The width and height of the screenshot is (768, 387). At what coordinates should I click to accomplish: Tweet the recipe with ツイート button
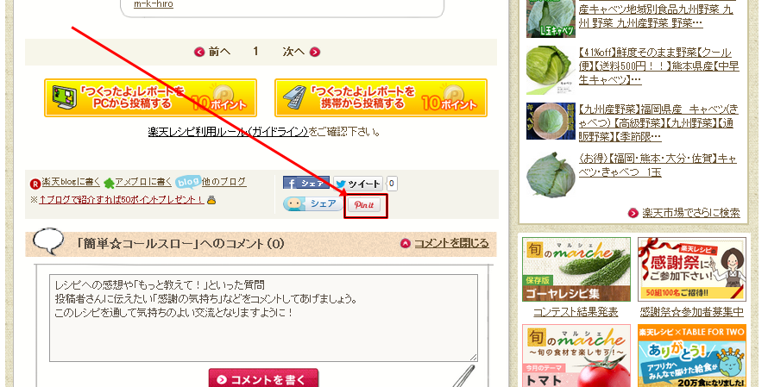[x=358, y=184]
